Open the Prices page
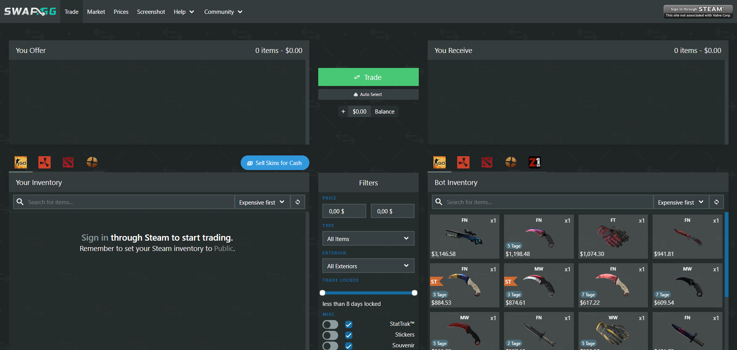 coord(121,12)
